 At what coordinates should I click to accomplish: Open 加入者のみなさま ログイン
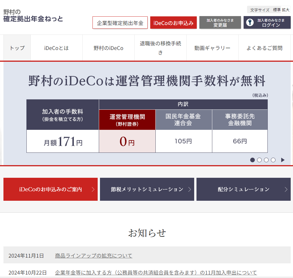click(267, 22)
